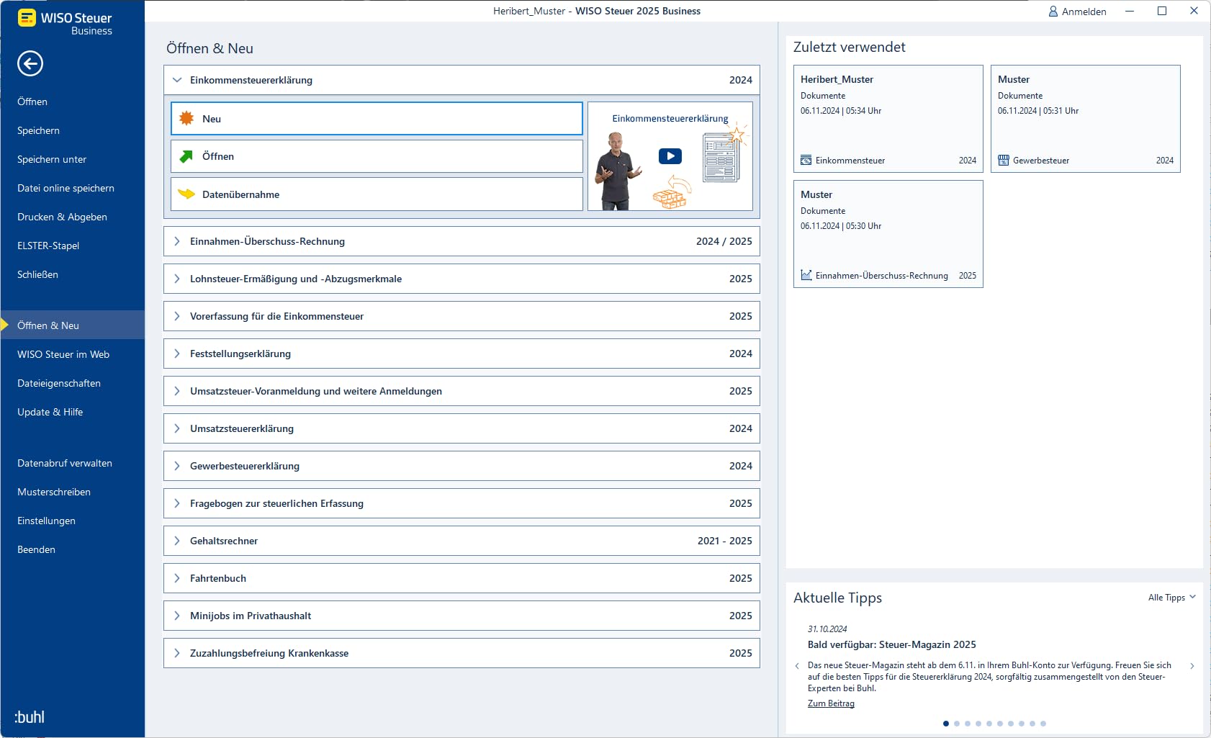Click the WISO Steuer logo icon
This screenshot has height=738, width=1211.
pyautogui.click(x=27, y=18)
